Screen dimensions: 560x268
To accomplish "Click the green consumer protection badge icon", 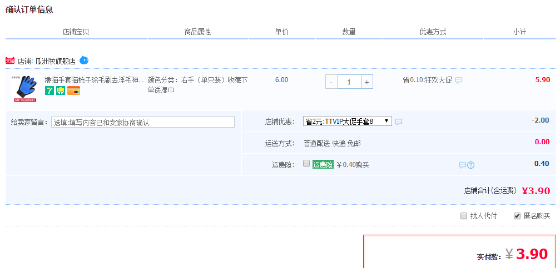I will pyautogui.click(x=61, y=90).
